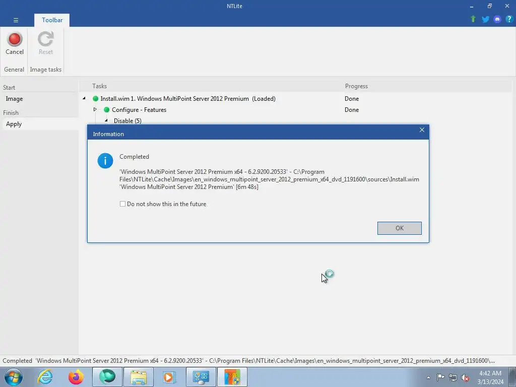
Task: Open the green globe app in taskbar
Action: [107, 377]
